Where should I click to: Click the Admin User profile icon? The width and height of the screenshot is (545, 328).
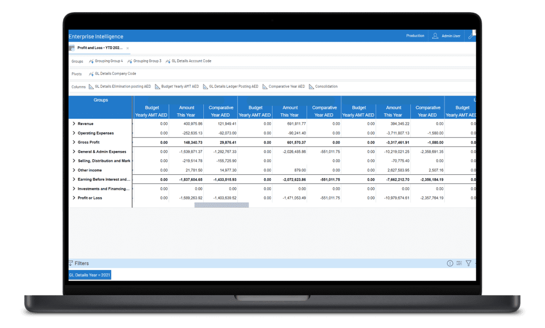point(435,36)
